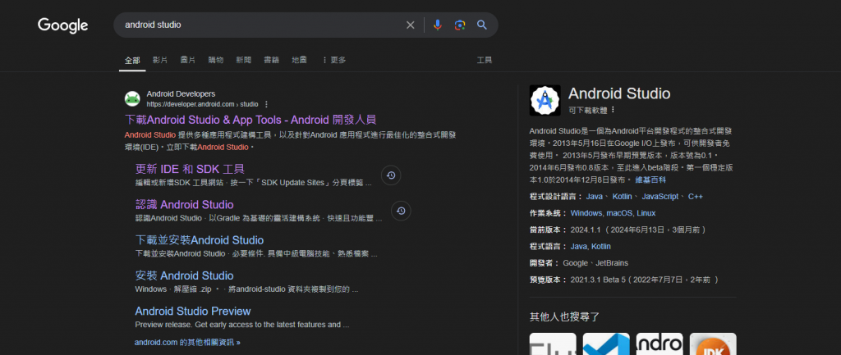Open the 安裝 Android Studio sitelink
Viewport: 841px width, 355px height.
[185, 275]
